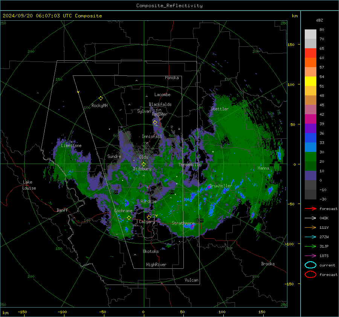Click the Olds town label
Screen dimensions: 339x317
(144, 157)
